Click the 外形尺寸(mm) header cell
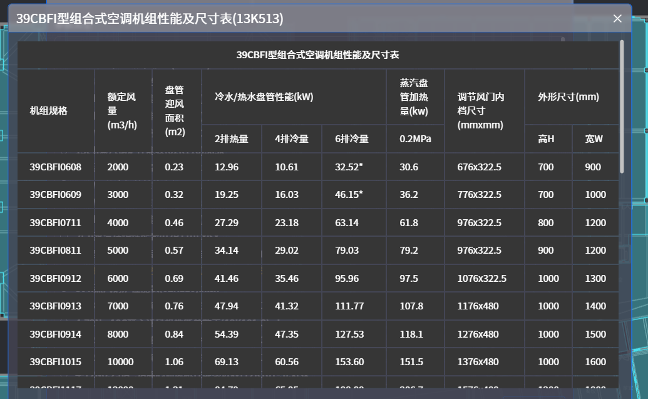This screenshot has height=399, width=648. click(x=568, y=97)
